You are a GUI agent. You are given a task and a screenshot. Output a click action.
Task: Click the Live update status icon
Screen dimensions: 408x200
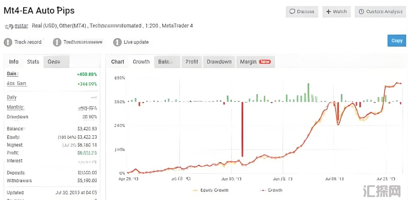pyautogui.click(x=118, y=42)
